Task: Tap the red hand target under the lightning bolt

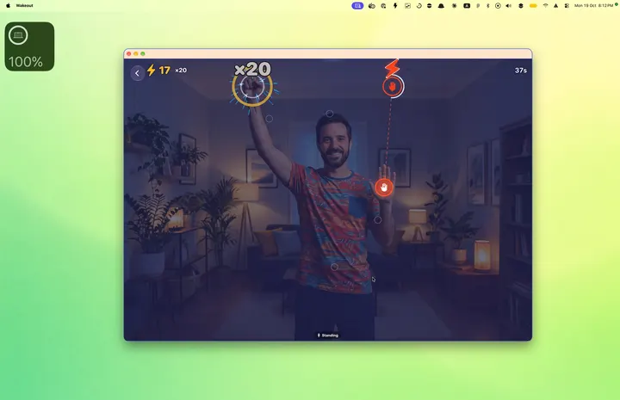Action: pyautogui.click(x=393, y=87)
